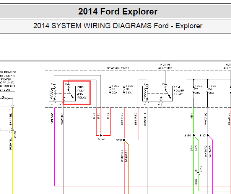231x194 pixels.
Task: Click pin 18 marker at connector C140
Action: point(196,171)
